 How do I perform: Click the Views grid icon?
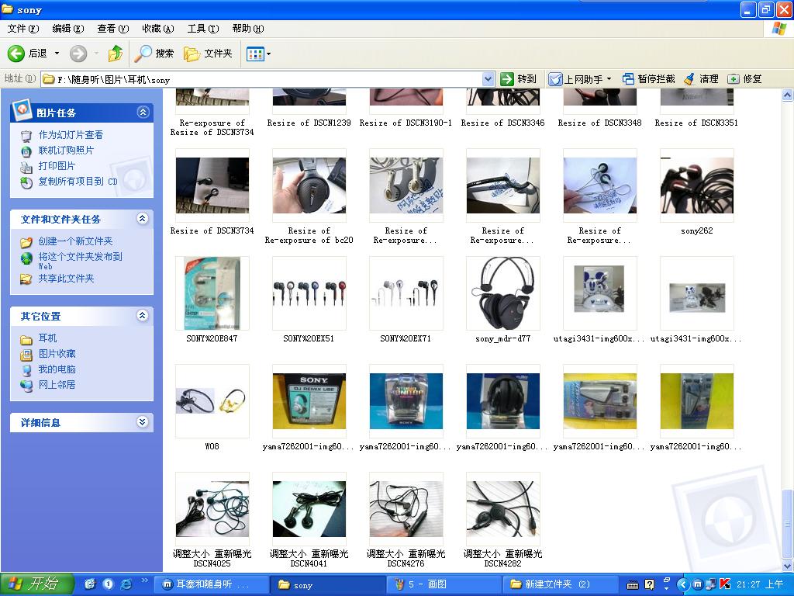pos(254,54)
